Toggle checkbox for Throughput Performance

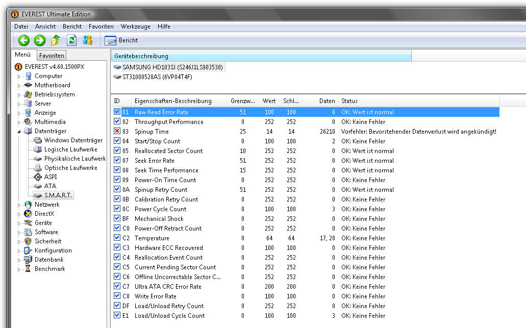click(117, 121)
